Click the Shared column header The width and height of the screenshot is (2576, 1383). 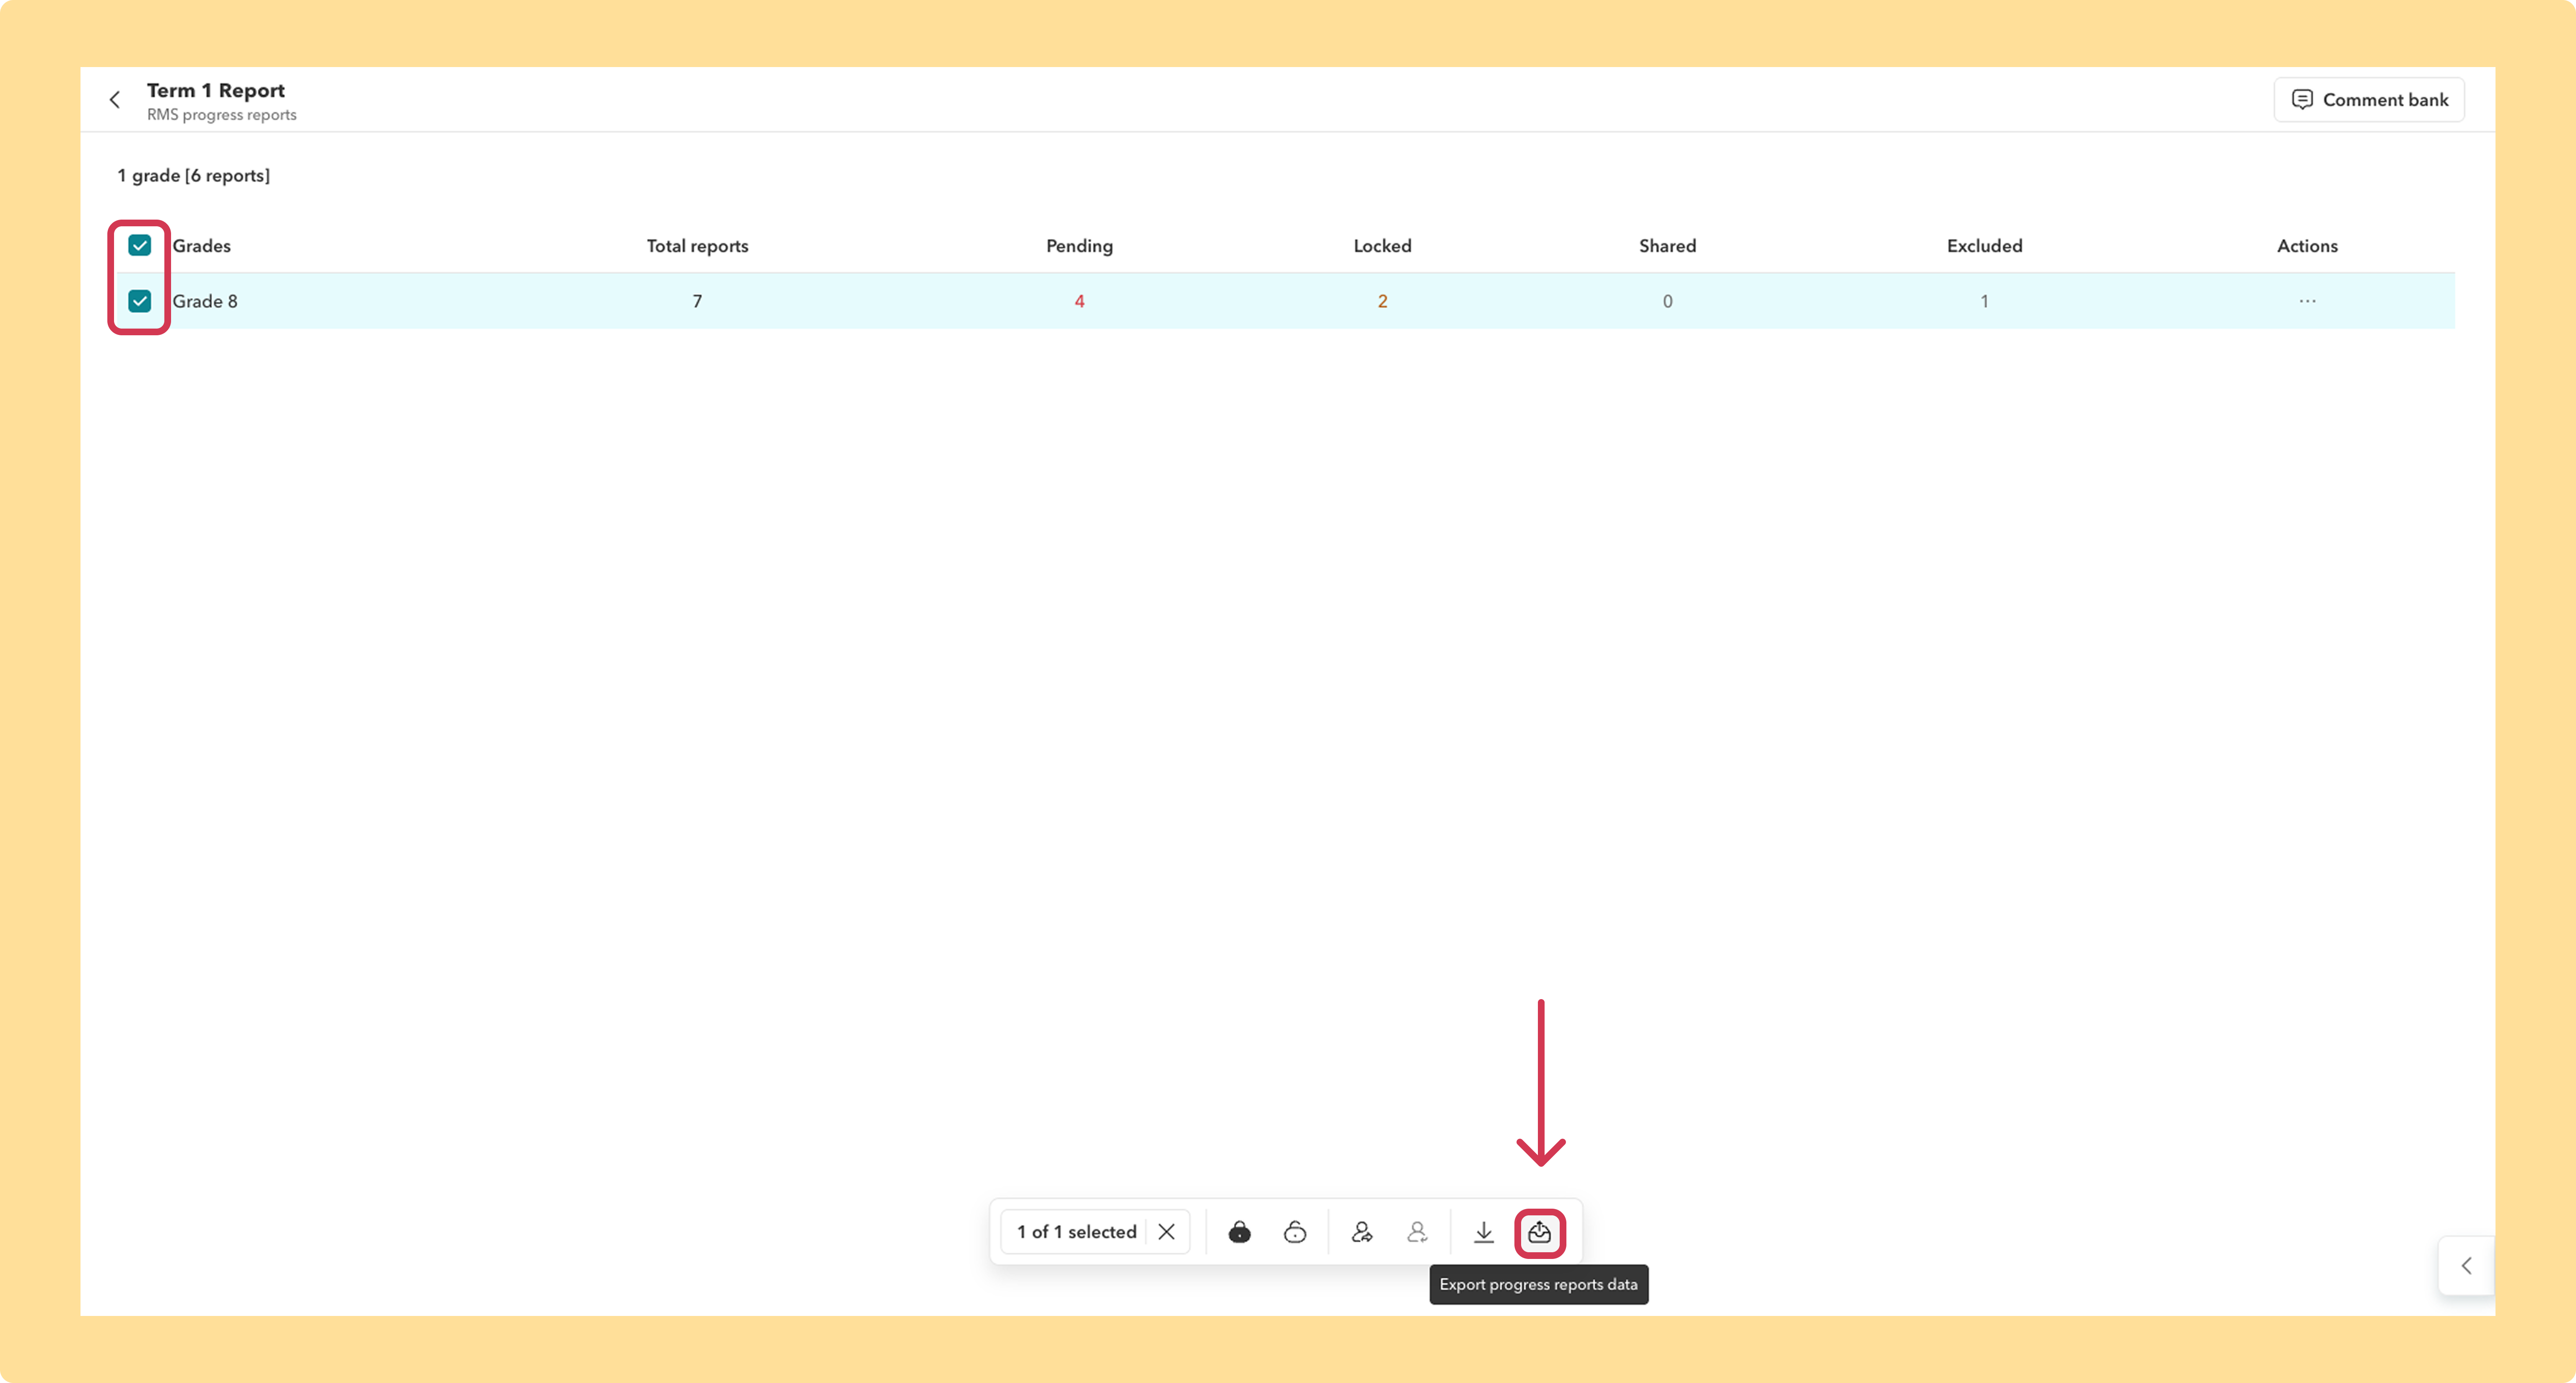pyautogui.click(x=1667, y=246)
